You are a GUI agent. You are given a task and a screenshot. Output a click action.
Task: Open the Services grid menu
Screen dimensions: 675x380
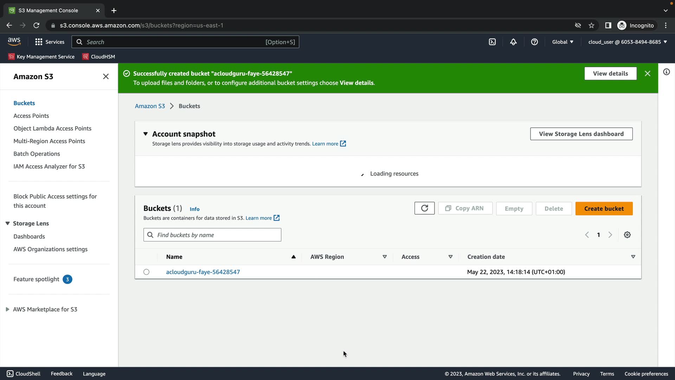click(x=50, y=42)
